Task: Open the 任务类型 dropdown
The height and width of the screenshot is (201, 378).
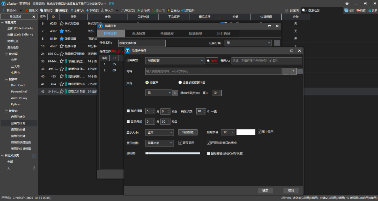Action: tap(202, 61)
